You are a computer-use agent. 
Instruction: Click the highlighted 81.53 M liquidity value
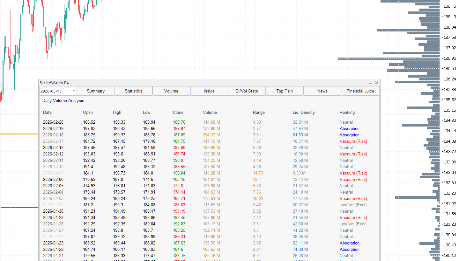click(x=300, y=135)
